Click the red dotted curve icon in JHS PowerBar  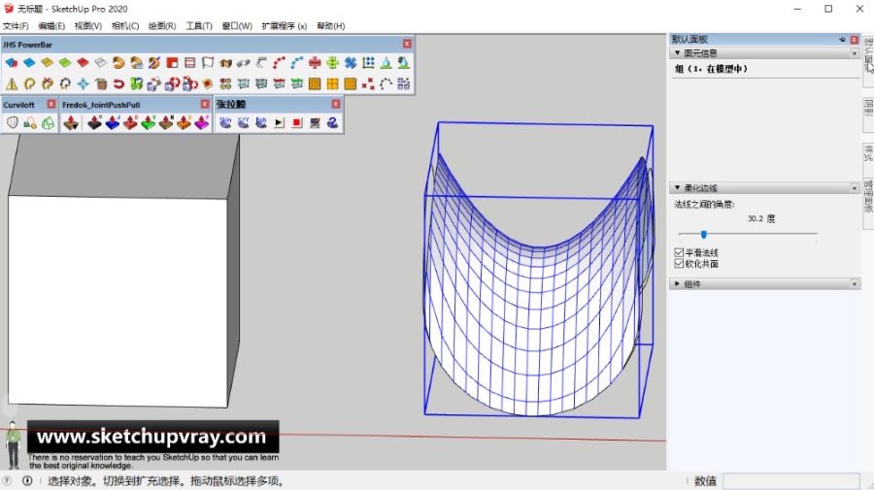[x=280, y=63]
